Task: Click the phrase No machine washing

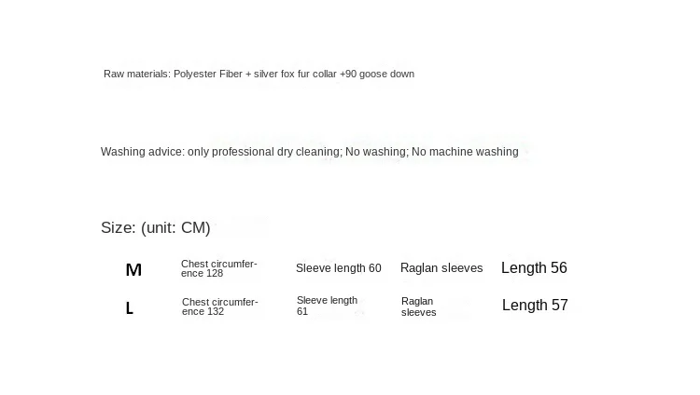Action: pos(465,152)
